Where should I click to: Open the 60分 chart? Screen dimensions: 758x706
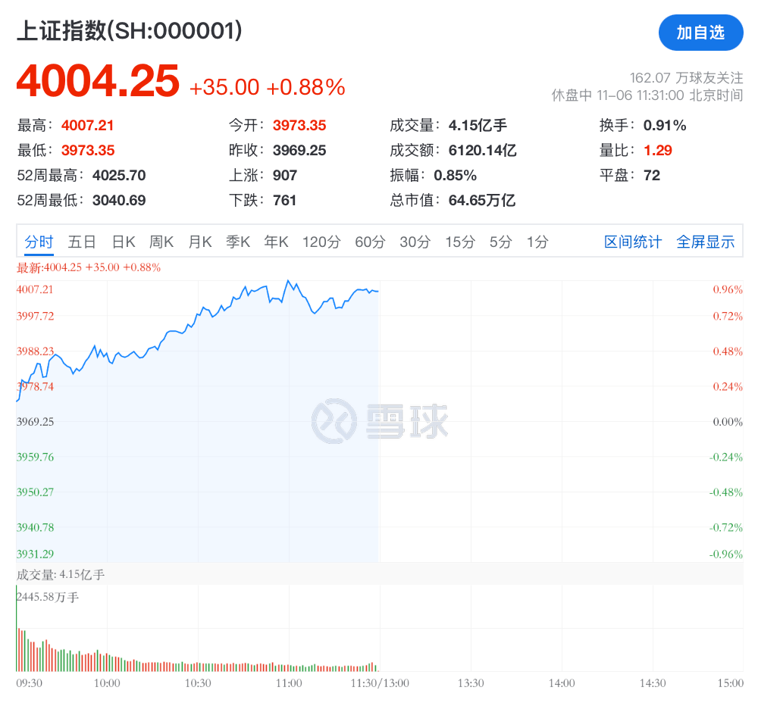(369, 242)
